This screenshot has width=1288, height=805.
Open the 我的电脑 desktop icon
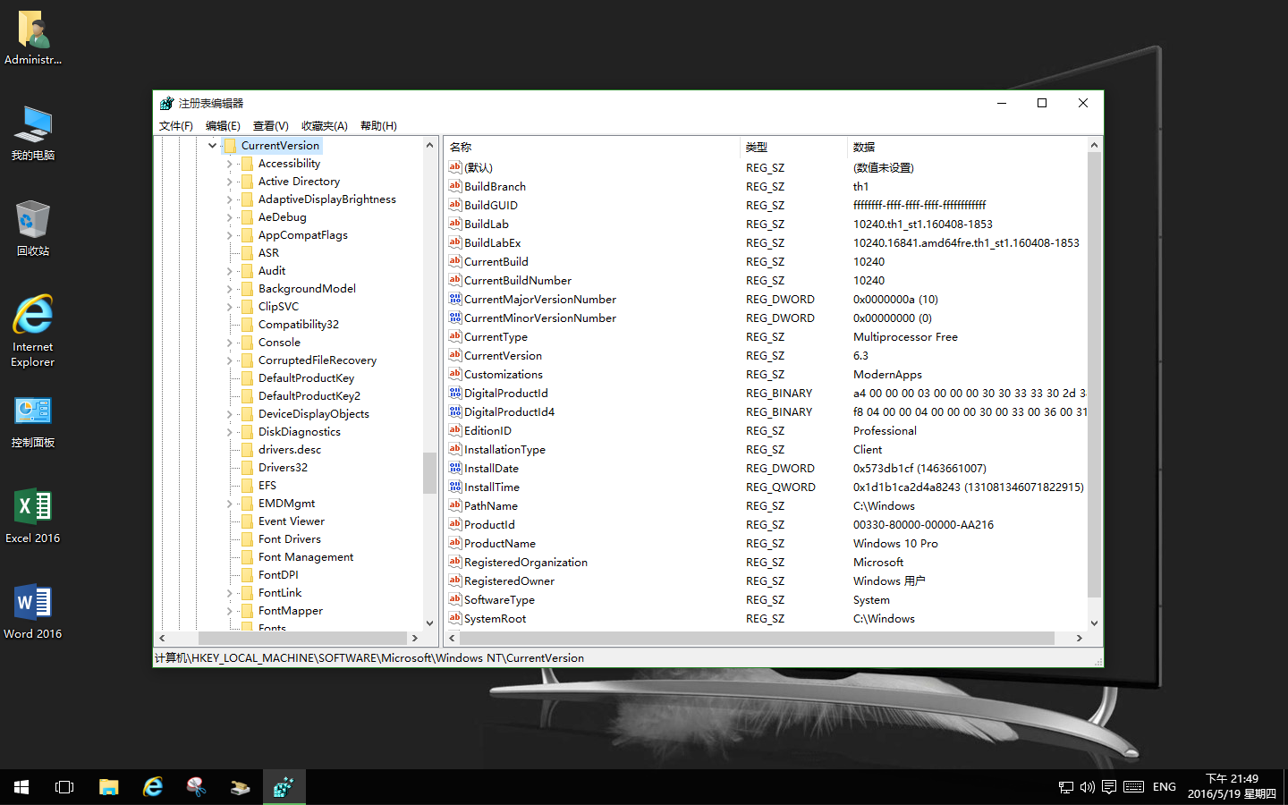click(x=33, y=132)
